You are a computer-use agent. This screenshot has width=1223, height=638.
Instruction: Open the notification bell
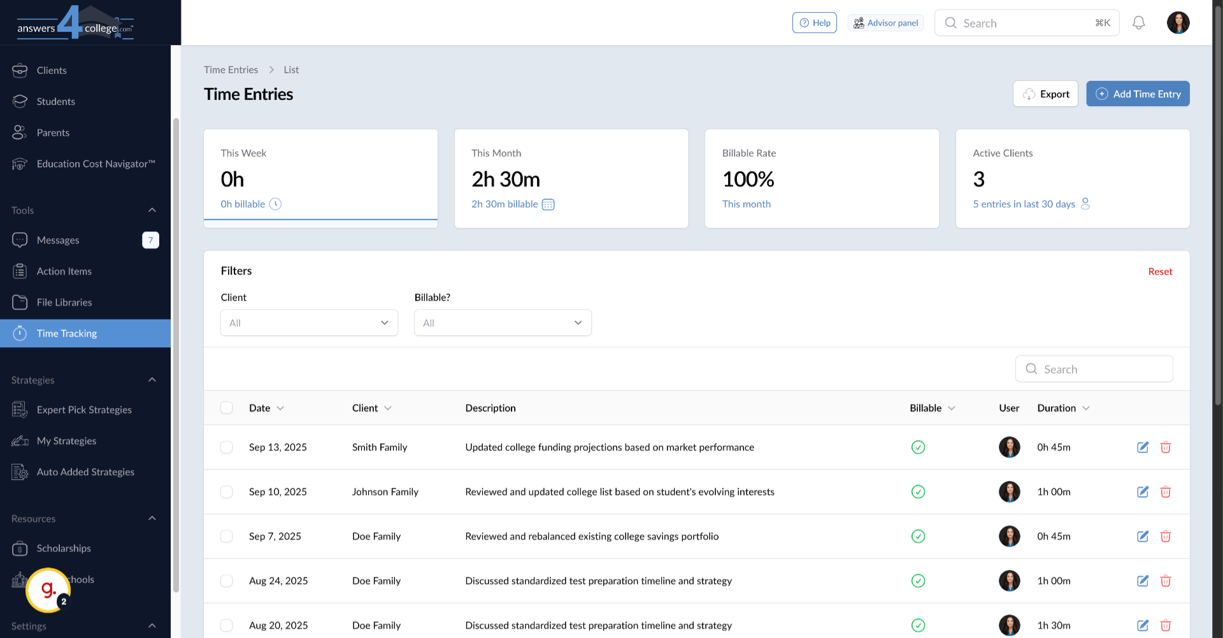[x=1139, y=22]
